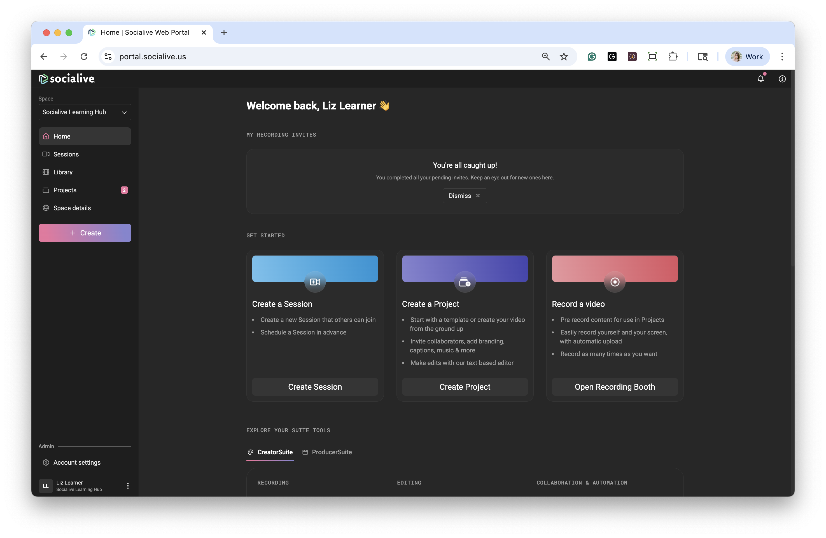Image resolution: width=826 pixels, height=538 pixels.
Task: Click the Create a Project card icon
Action: (465, 282)
